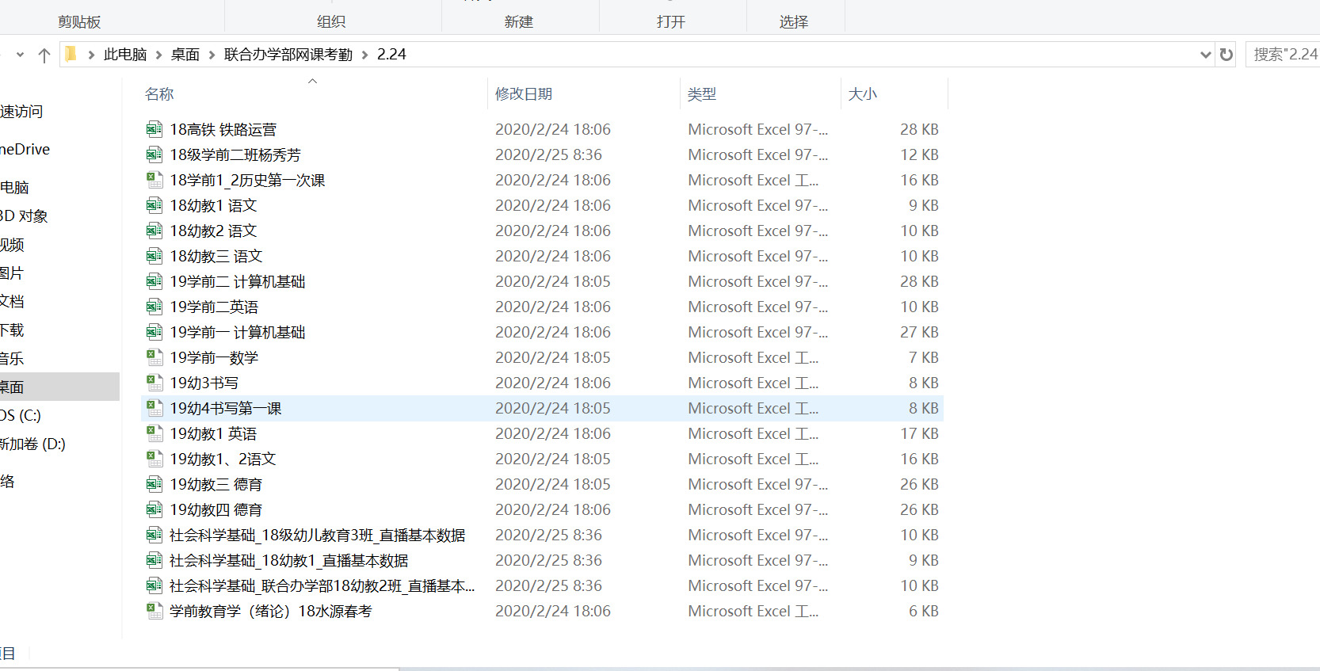The height and width of the screenshot is (671, 1320).
Task: Go to 联合办学部网课考勤 breadcrumb folder
Action: [x=288, y=55]
